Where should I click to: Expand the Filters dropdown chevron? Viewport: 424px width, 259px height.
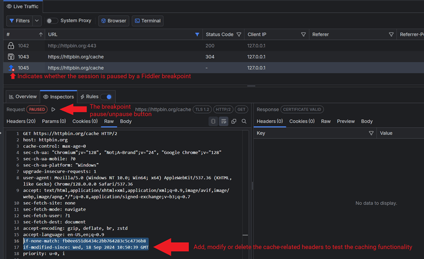pos(37,21)
